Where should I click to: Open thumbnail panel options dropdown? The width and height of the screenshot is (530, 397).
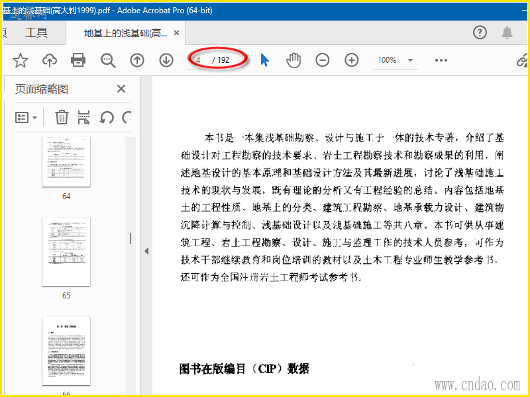[26, 118]
